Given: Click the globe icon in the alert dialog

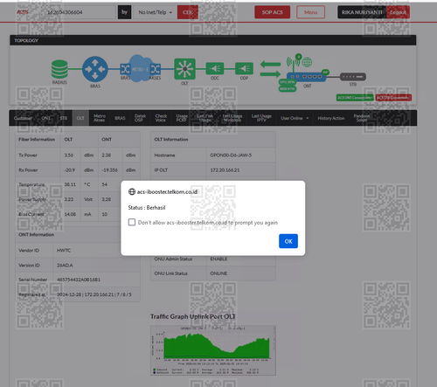Looking at the screenshot, I should click(132, 191).
